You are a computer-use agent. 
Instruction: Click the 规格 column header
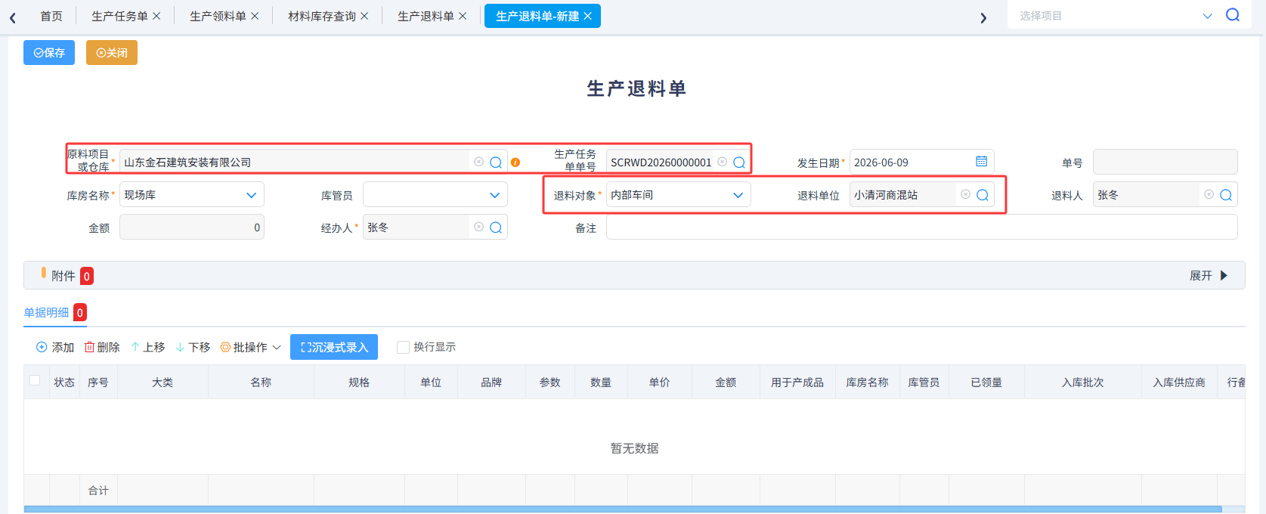coord(359,382)
